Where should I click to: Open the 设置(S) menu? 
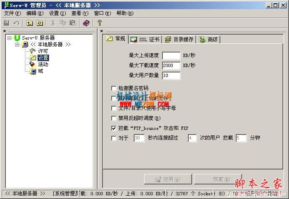pos(57,13)
